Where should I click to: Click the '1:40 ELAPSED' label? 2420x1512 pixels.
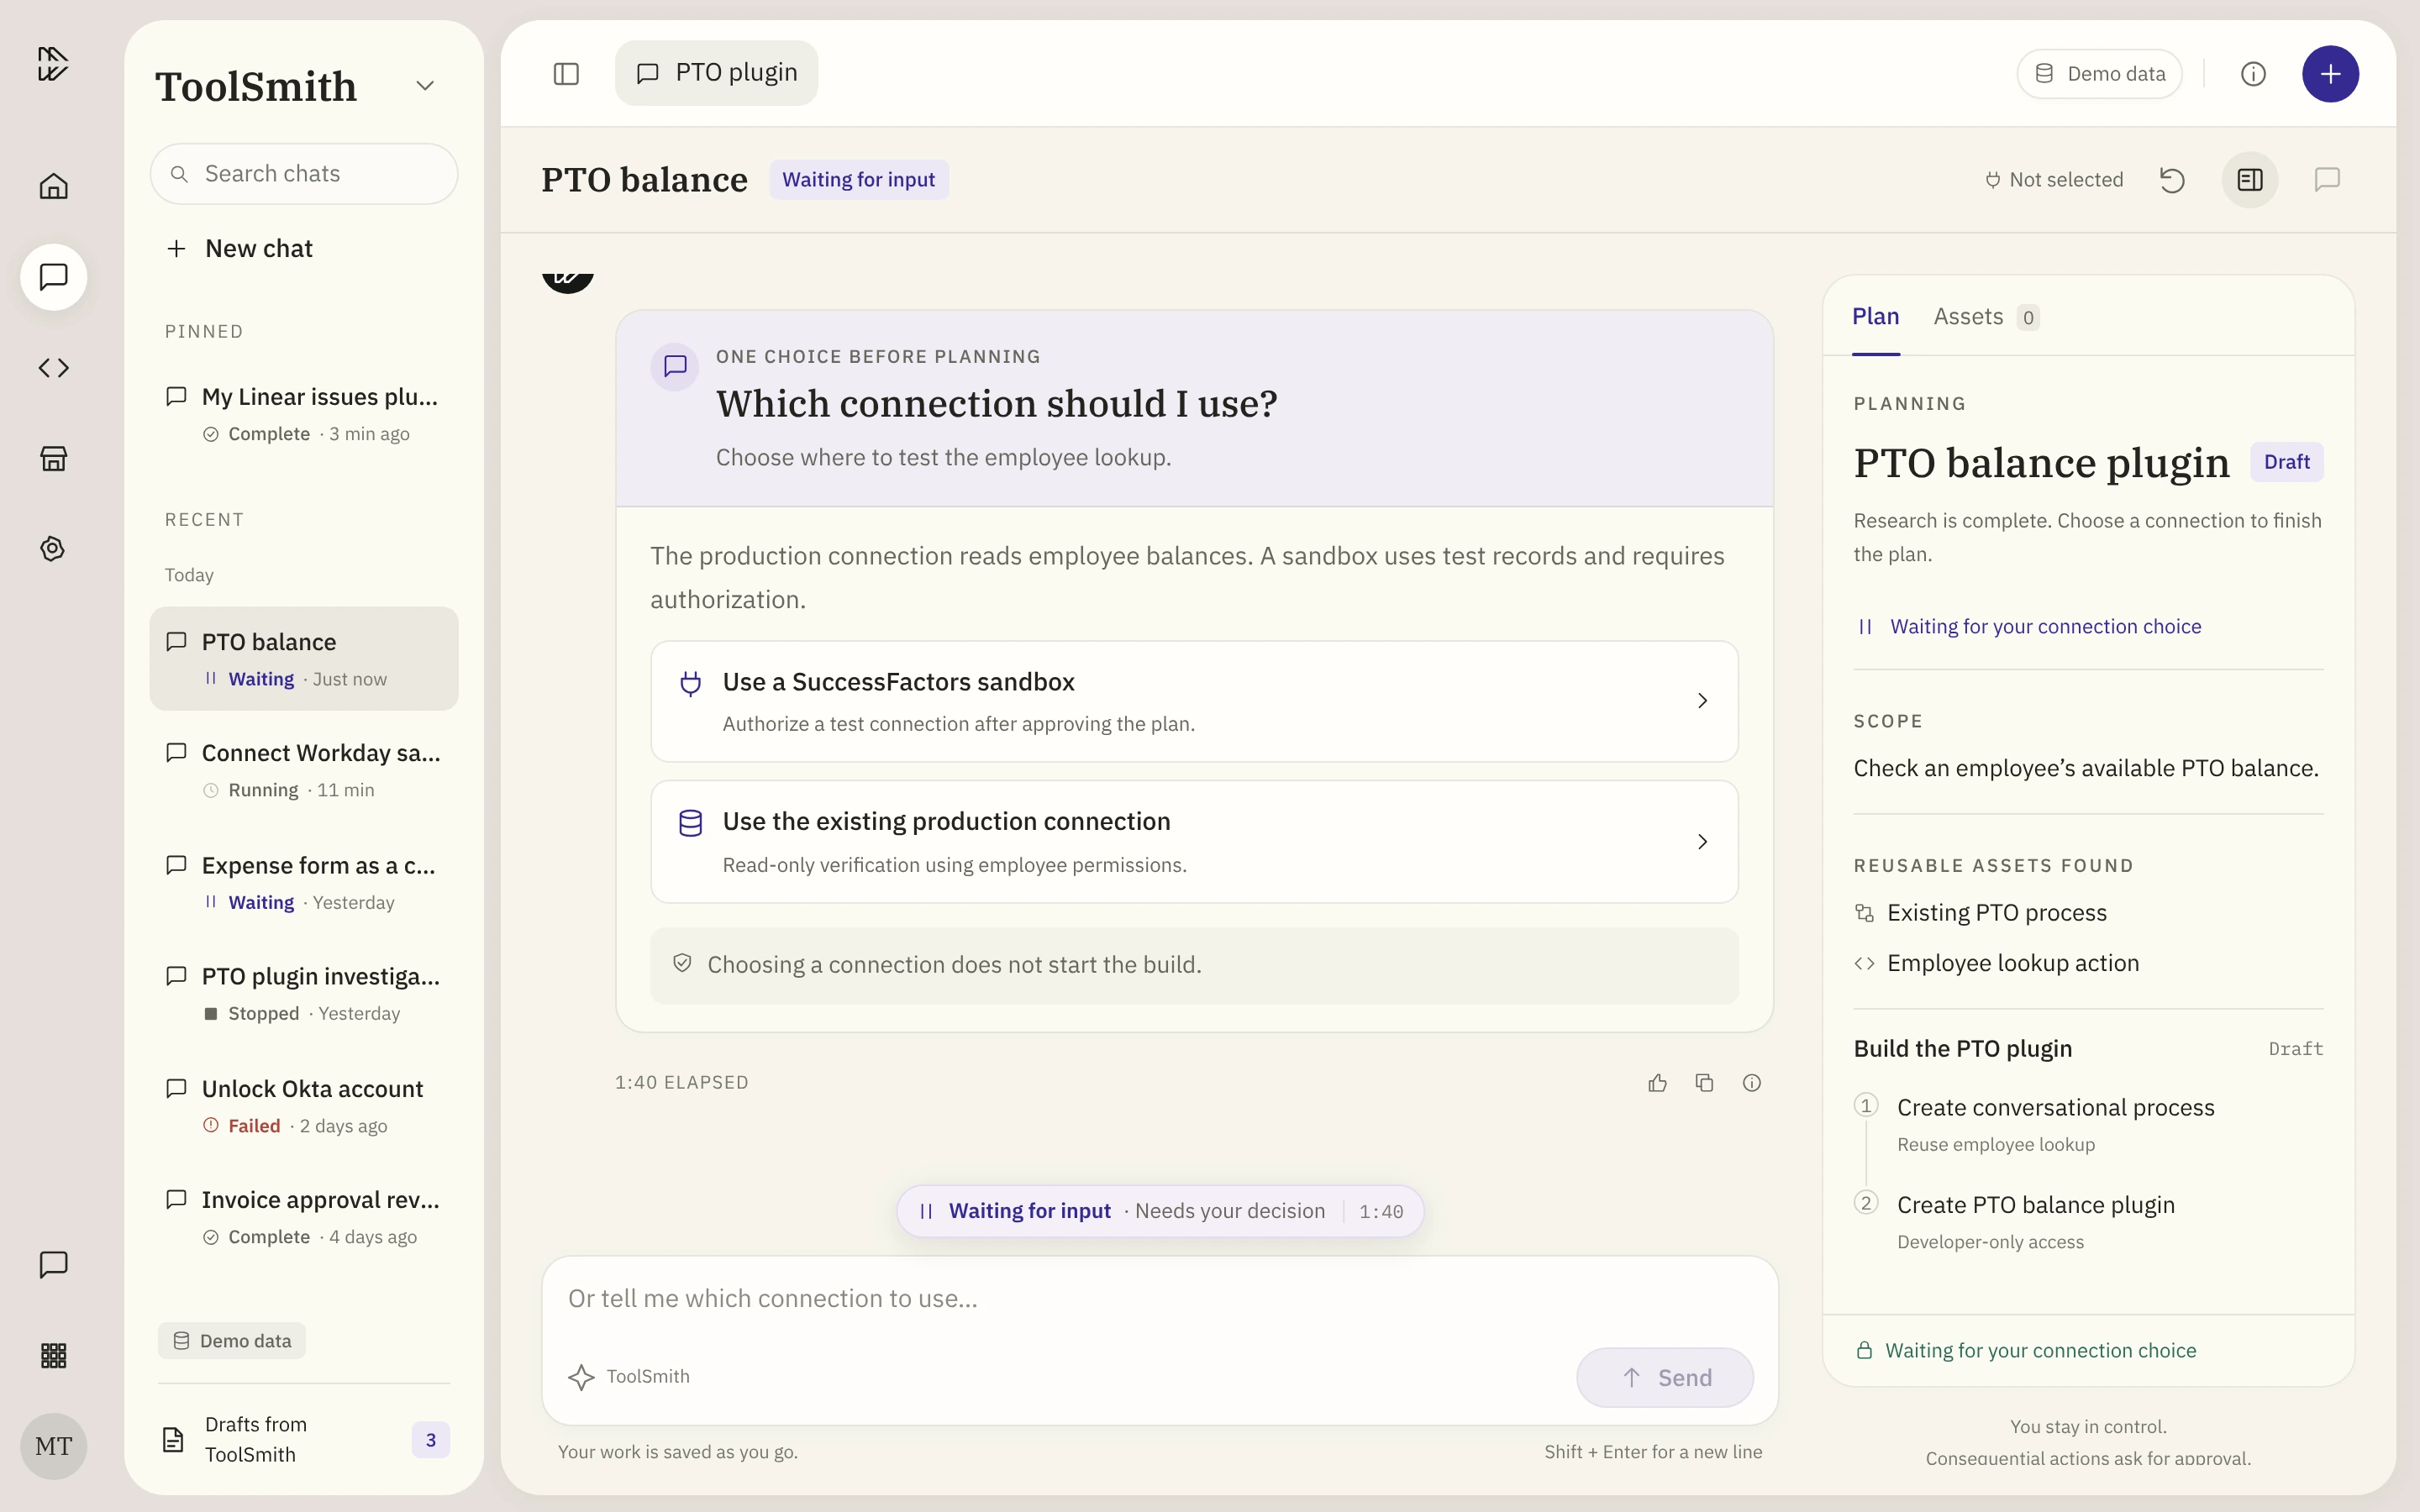(x=682, y=1083)
